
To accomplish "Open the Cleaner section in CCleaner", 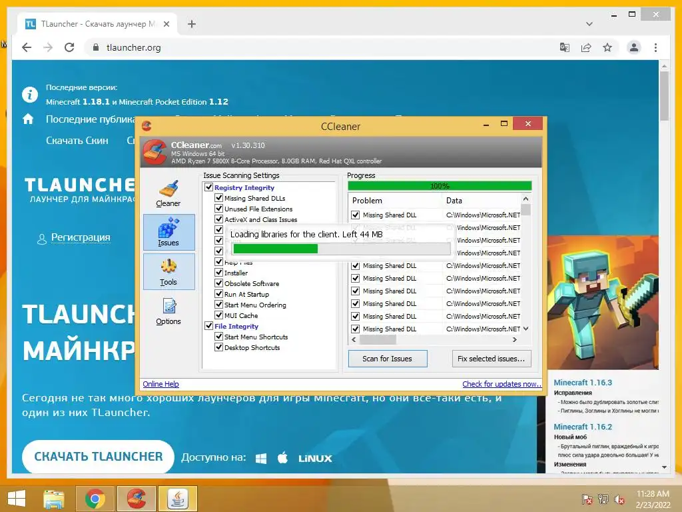I will (x=169, y=193).
